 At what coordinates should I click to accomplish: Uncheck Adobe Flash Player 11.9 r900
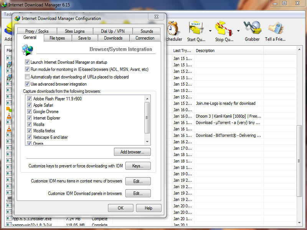coord(30,99)
